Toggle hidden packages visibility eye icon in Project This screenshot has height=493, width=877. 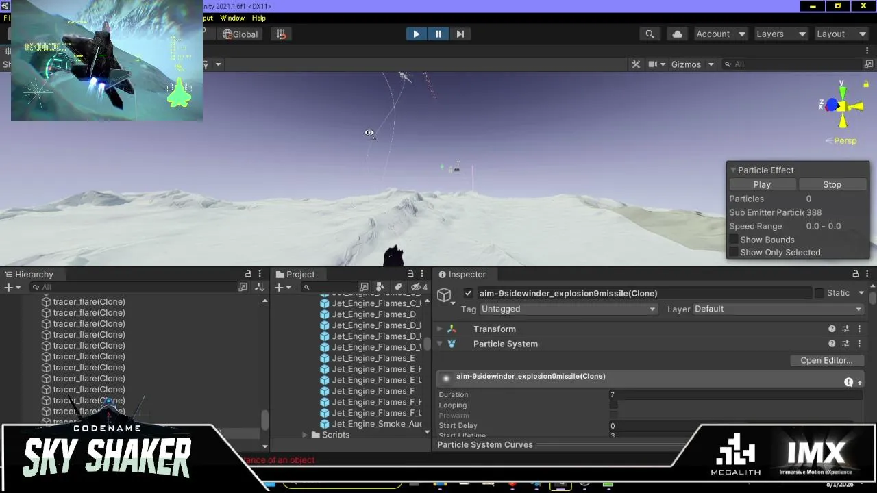418,288
